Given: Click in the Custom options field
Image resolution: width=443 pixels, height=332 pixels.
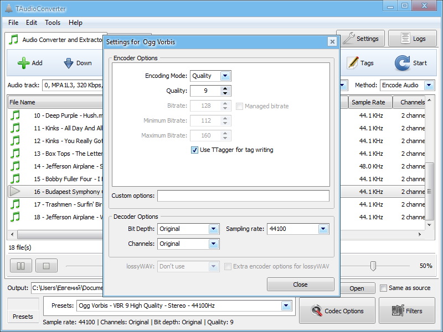Looking at the screenshot, I should (x=243, y=196).
